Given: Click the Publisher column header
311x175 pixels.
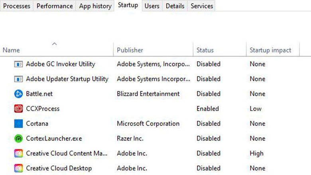Looking at the screenshot, I should pos(130,50).
